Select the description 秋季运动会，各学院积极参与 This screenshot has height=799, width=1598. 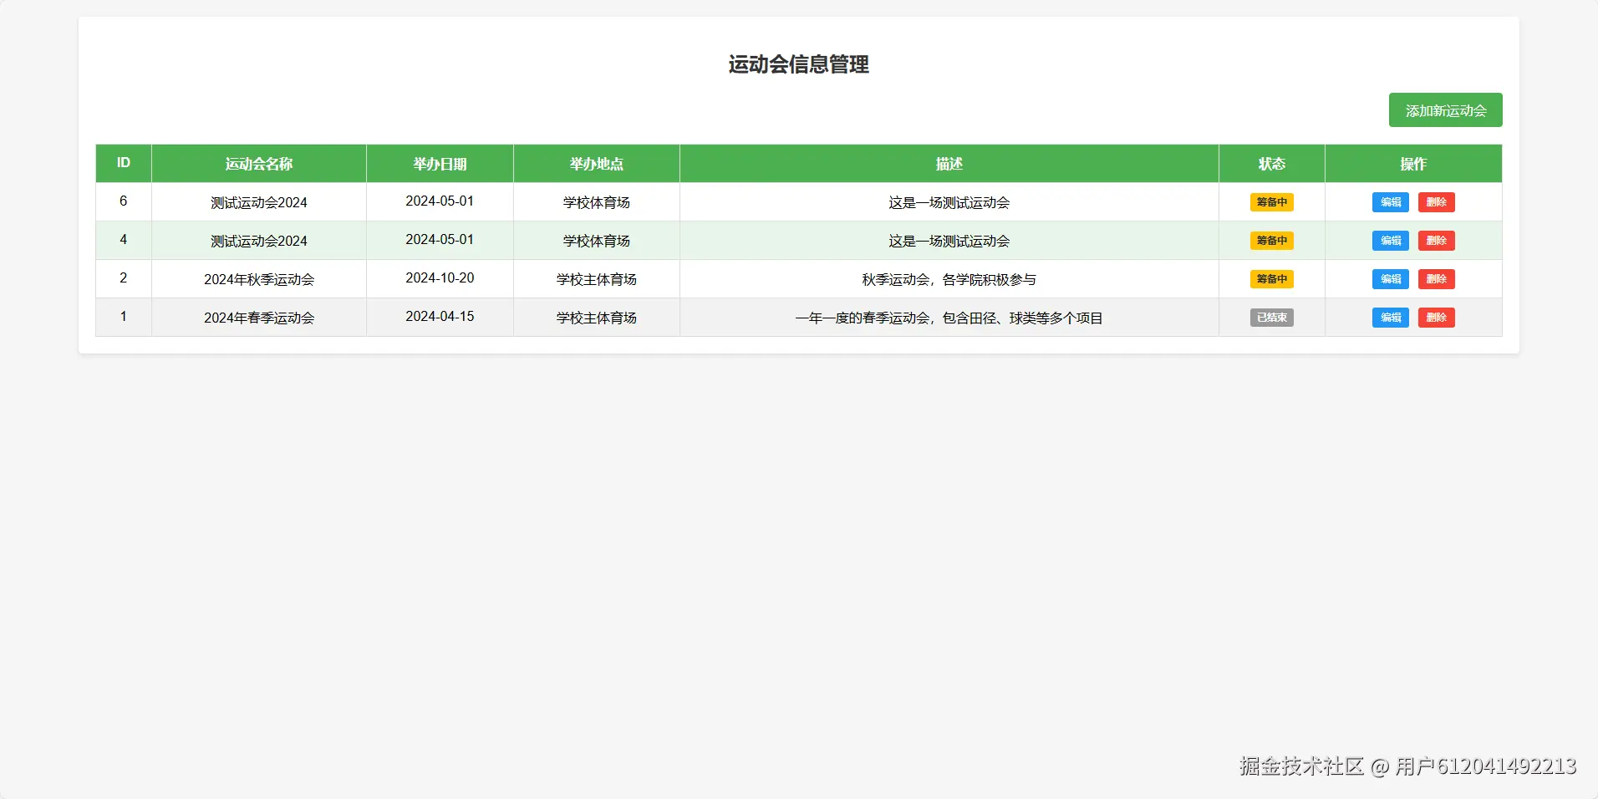[949, 279]
